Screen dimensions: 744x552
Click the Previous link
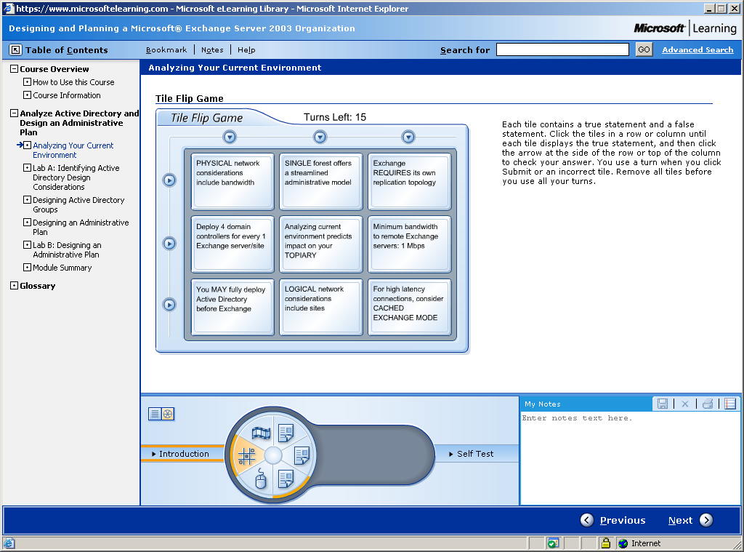[x=623, y=520]
